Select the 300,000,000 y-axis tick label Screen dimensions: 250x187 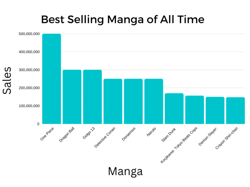pos(29,70)
